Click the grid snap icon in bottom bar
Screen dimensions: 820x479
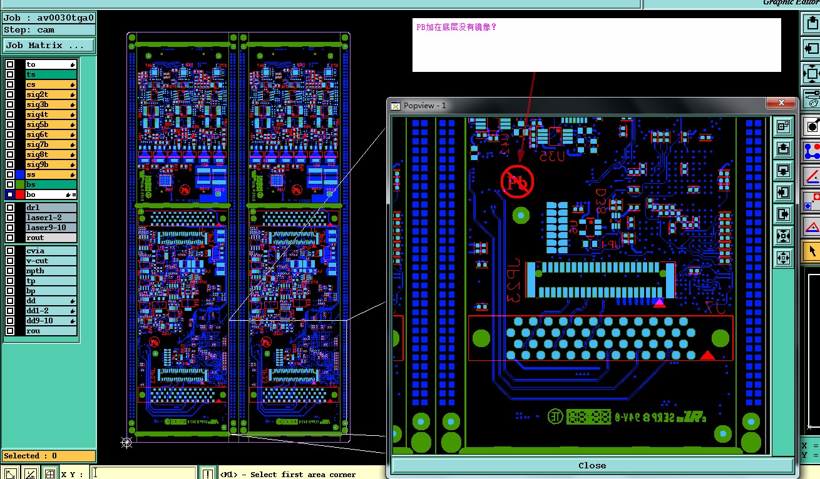(x=49, y=473)
